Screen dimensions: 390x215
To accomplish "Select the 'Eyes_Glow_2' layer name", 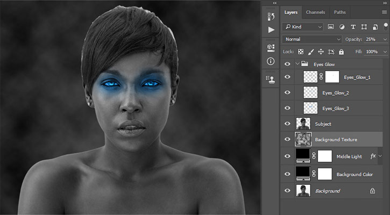I will pos(336,93).
